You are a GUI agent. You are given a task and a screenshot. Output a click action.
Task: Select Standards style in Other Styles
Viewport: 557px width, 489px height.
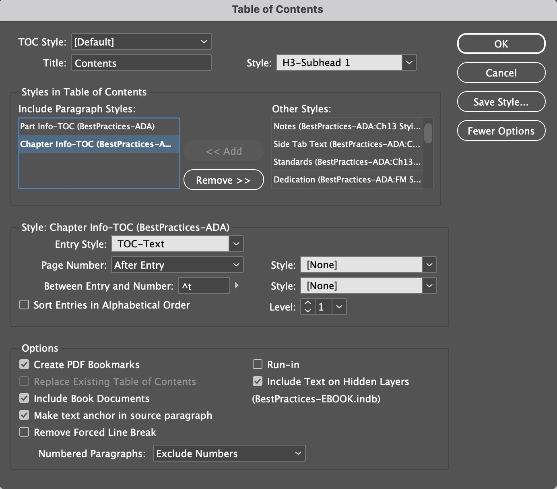(347, 162)
